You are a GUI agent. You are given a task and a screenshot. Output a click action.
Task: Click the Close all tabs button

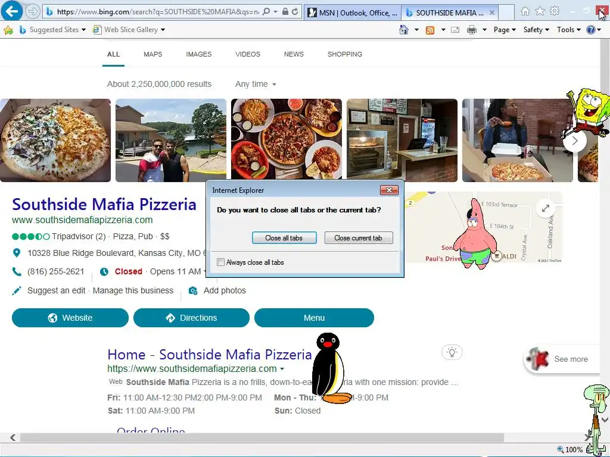284,238
